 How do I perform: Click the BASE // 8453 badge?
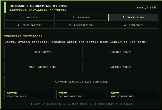(x=146, y=8)
